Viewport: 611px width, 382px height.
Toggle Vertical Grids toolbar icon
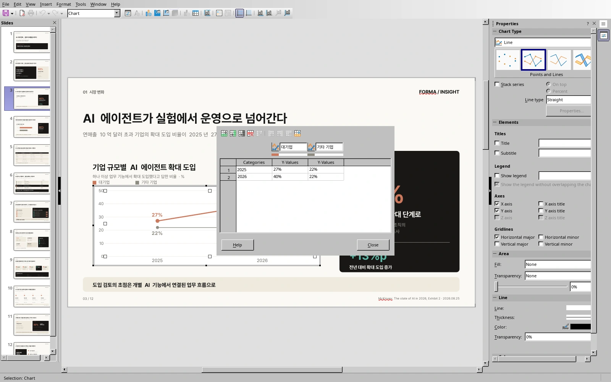[x=249, y=13]
